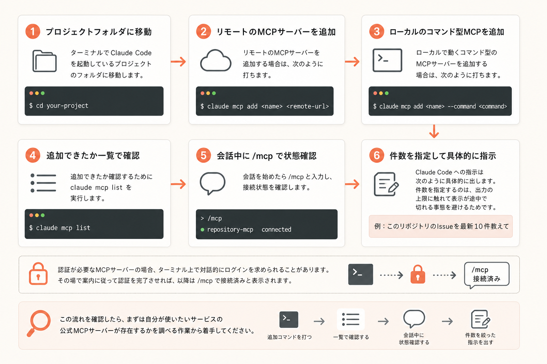547x364 pixels.
Task: Click the label 一覧で確認する
Action: 351,337
